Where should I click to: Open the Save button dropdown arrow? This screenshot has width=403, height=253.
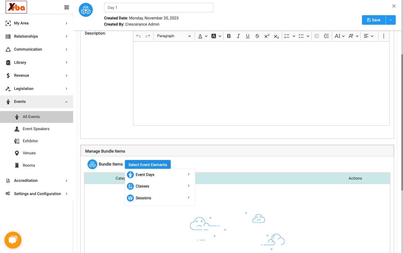coord(391,20)
